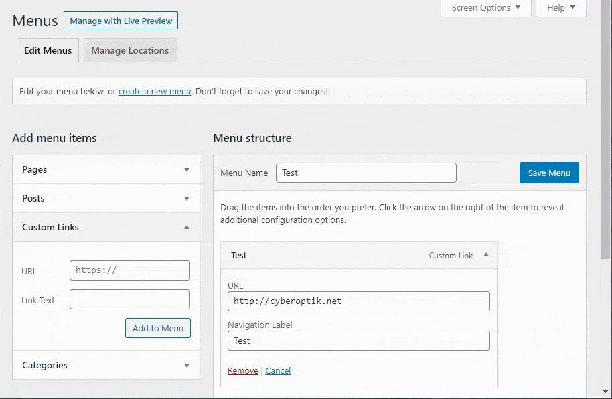Viewport: 612px width, 399px height.
Task: Collapse the Test custom link item options
Action: [487, 254]
